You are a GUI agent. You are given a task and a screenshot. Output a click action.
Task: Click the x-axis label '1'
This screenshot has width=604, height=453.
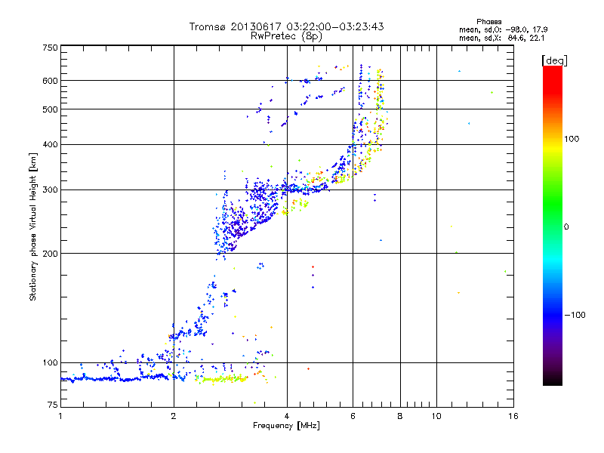point(60,416)
